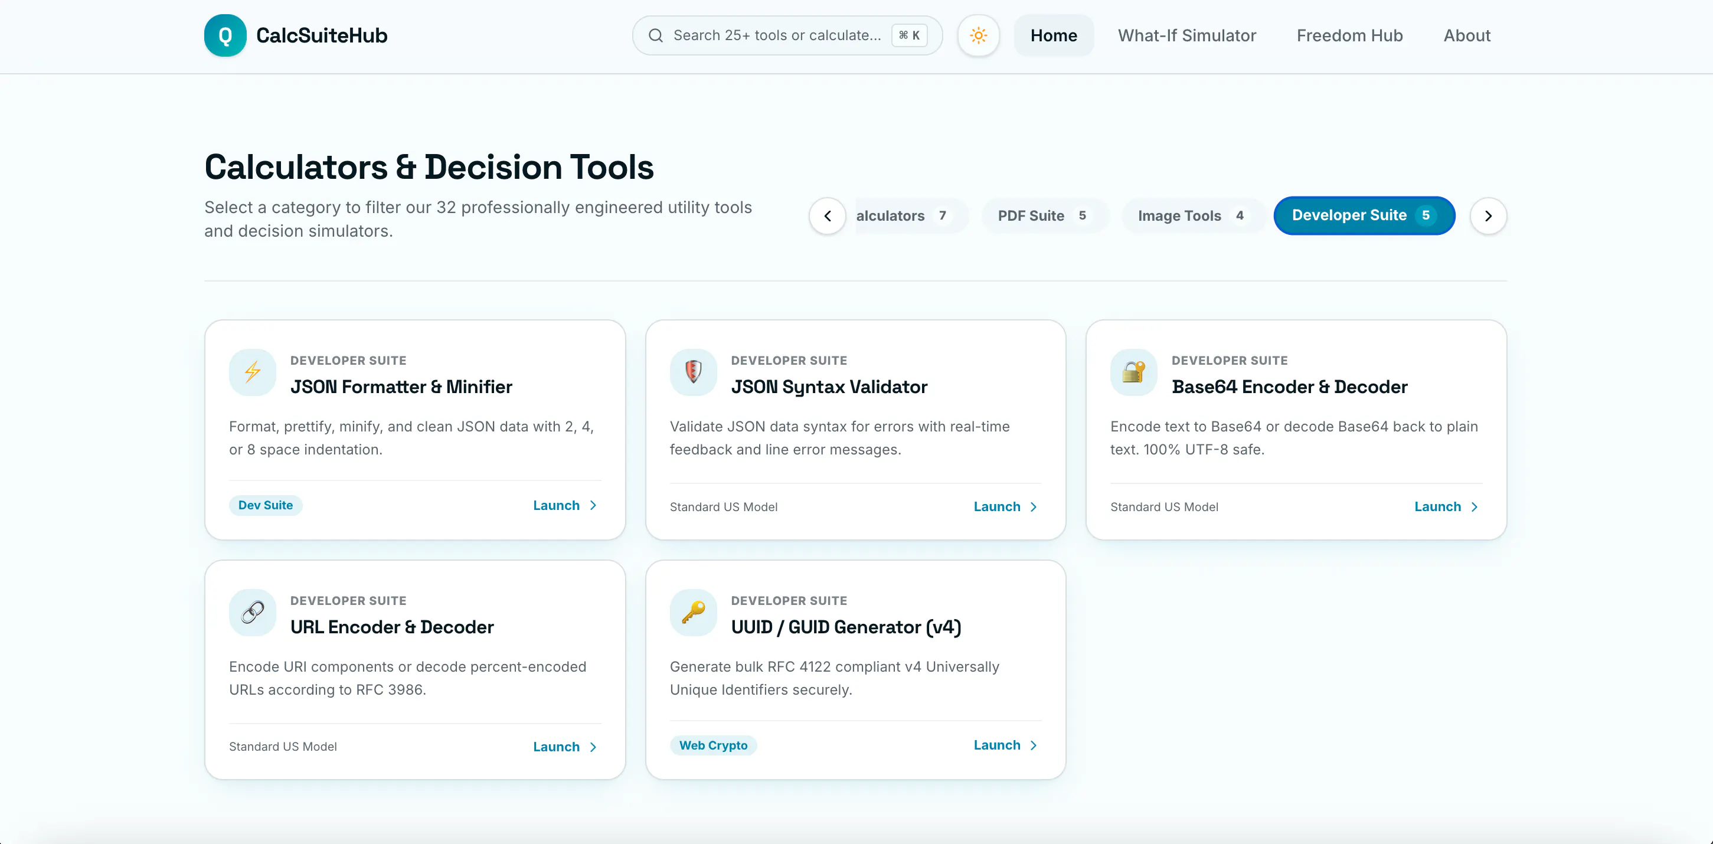Click Standard US Model on Base64 card
The width and height of the screenshot is (1713, 844).
[x=1165, y=507]
